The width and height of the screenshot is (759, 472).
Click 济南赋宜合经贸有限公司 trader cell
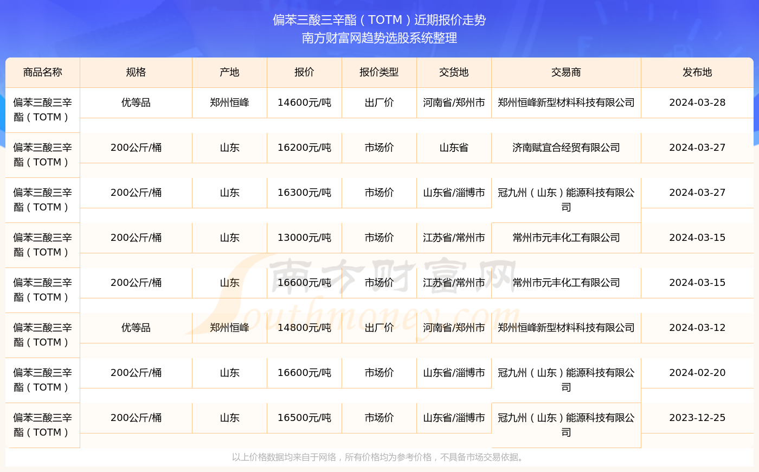[566, 148]
